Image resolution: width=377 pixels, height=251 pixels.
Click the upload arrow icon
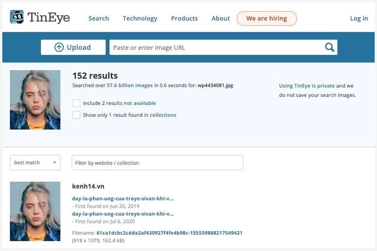[59, 47]
